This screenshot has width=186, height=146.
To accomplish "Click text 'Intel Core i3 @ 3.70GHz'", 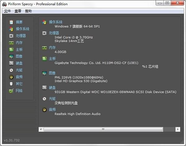I will (x=74, y=37).
